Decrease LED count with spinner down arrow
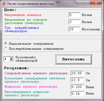Screen dimensions: 104x101 [11, 60]
